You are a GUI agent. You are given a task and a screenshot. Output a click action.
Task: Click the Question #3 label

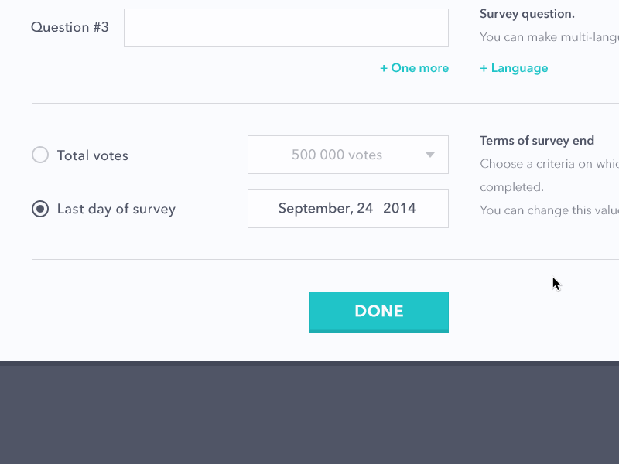point(70,27)
